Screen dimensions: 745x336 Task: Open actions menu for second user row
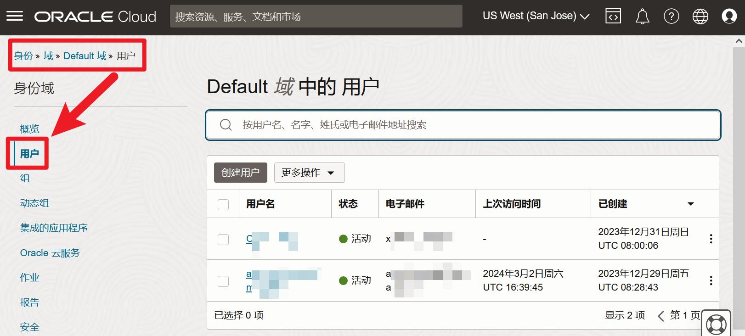(711, 280)
